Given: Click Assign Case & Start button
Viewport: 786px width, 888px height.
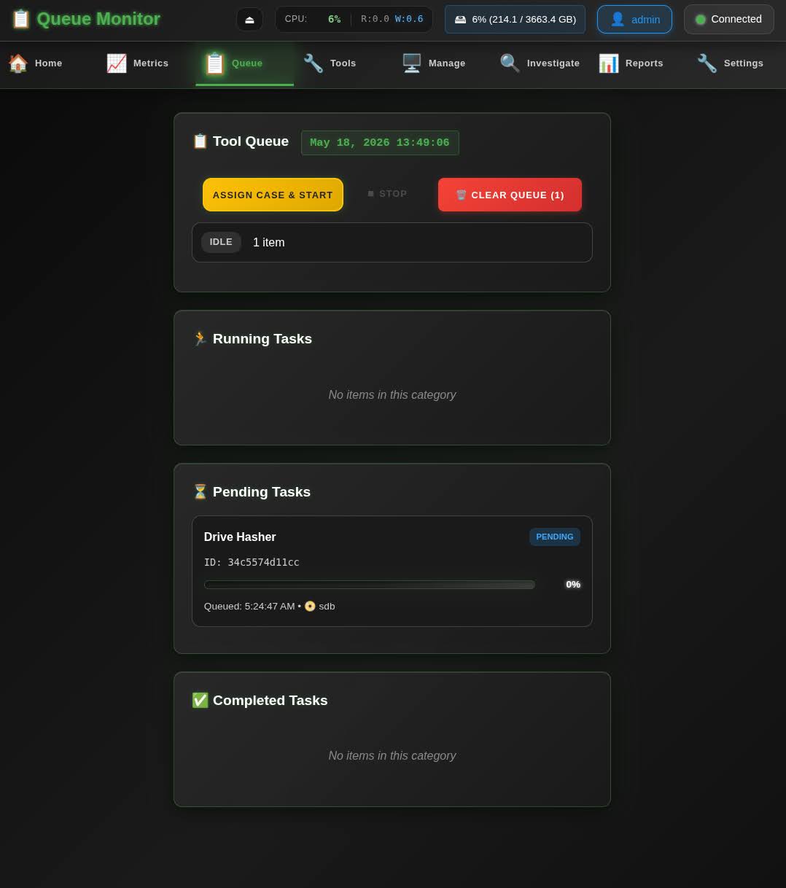Looking at the screenshot, I should (x=273, y=195).
